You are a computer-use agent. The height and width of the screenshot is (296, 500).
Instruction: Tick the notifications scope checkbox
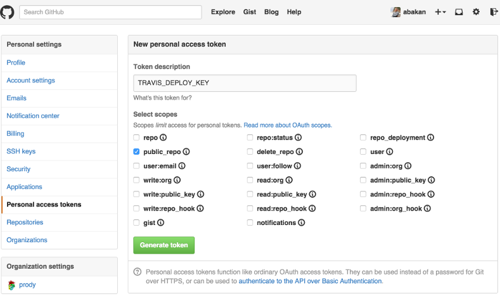[x=250, y=223]
